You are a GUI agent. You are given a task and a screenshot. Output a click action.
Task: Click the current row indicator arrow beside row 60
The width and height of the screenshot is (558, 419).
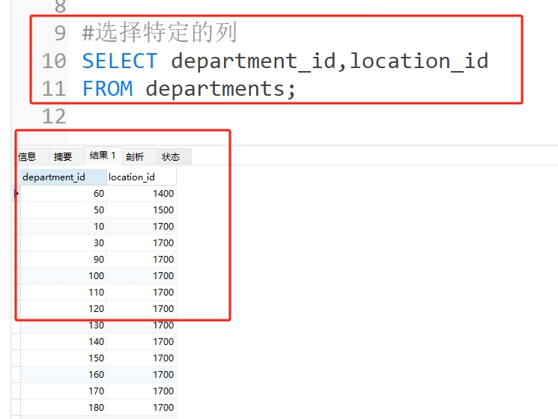(16, 194)
